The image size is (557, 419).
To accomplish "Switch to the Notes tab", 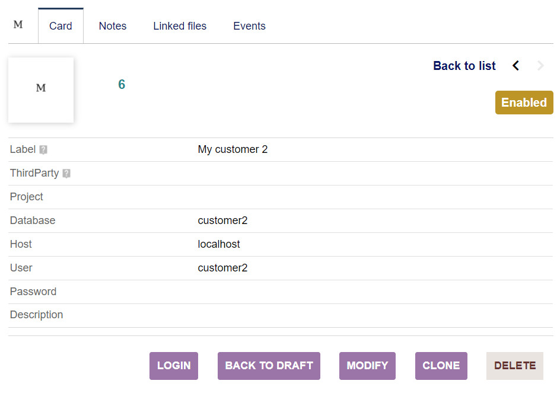I will point(113,26).
